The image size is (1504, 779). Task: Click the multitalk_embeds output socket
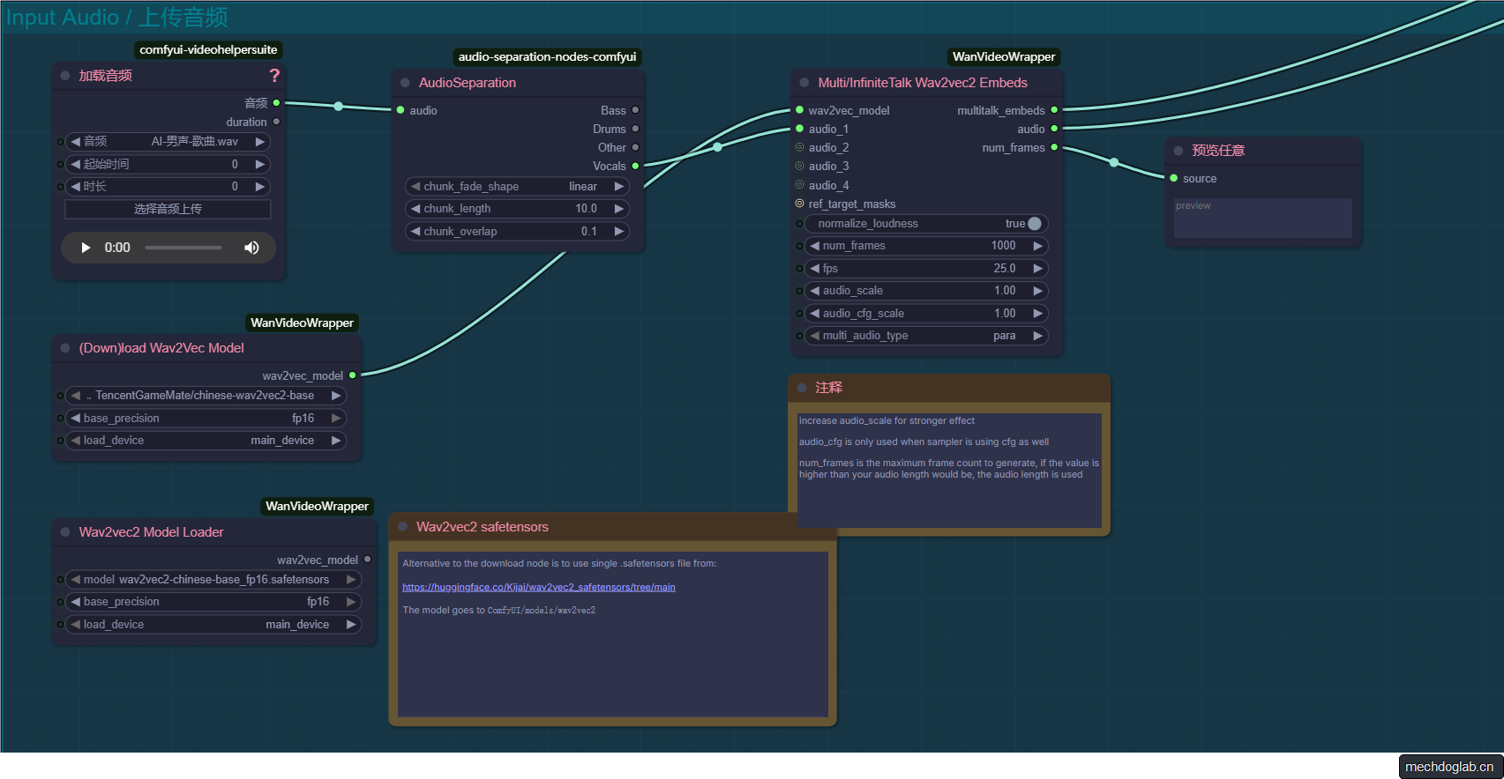(1054, 110)
